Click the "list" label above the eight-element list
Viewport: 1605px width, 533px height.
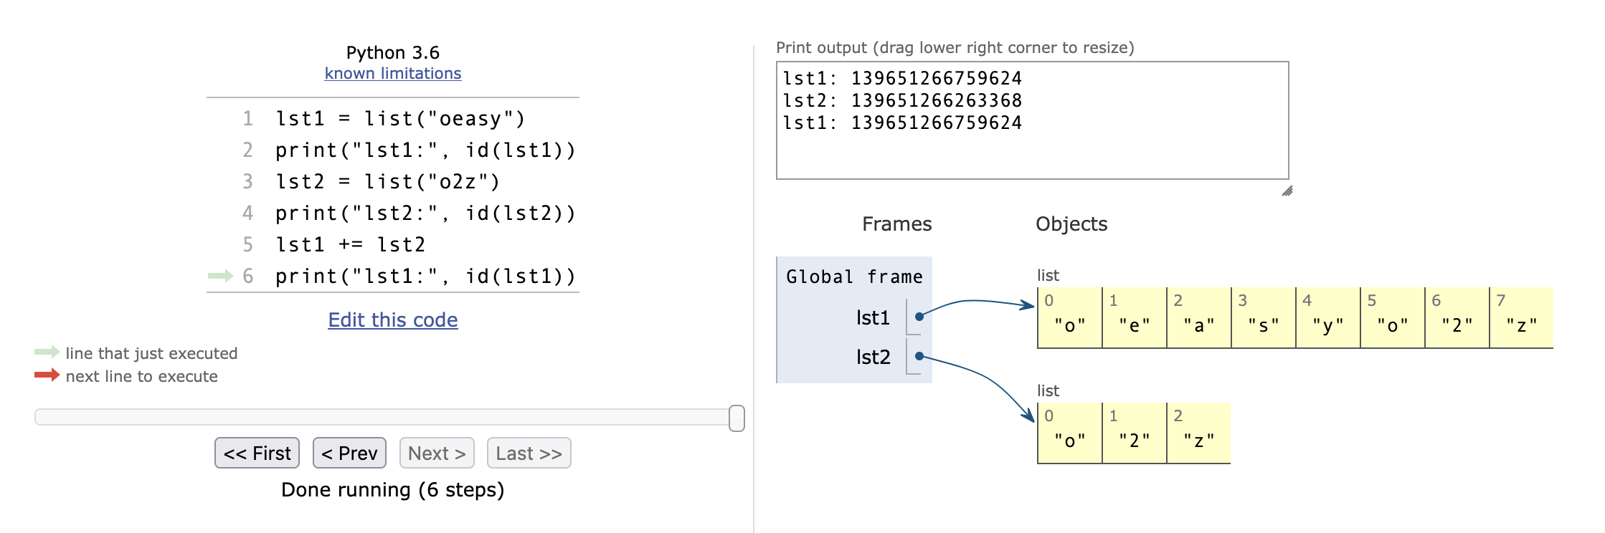tap(1048, 275)
